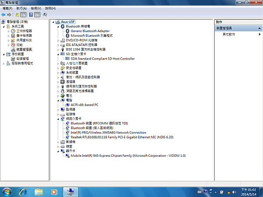Select the 處理器 category row

tap(71, 82)
